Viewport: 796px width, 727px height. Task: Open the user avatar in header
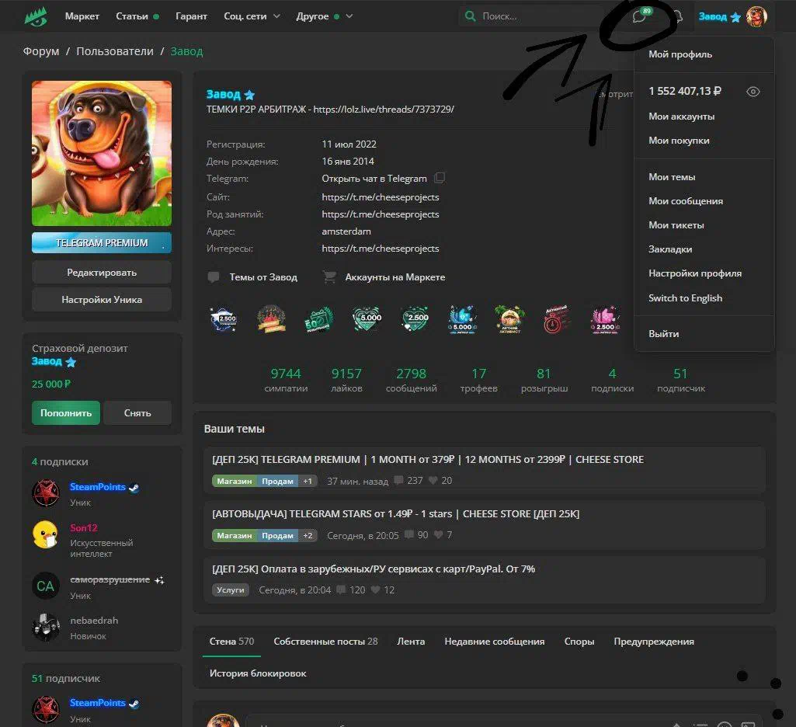(756, 16)
